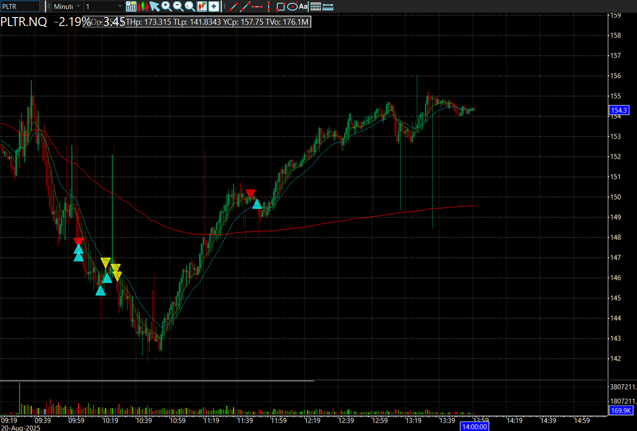Click the blue plus add icon
This screenshot has width=637, height=431.
[x=213, y=6]
